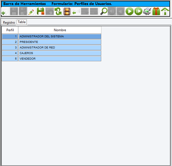
Task: Click Perfil cell with number 2
Action: tap(10, 42)
